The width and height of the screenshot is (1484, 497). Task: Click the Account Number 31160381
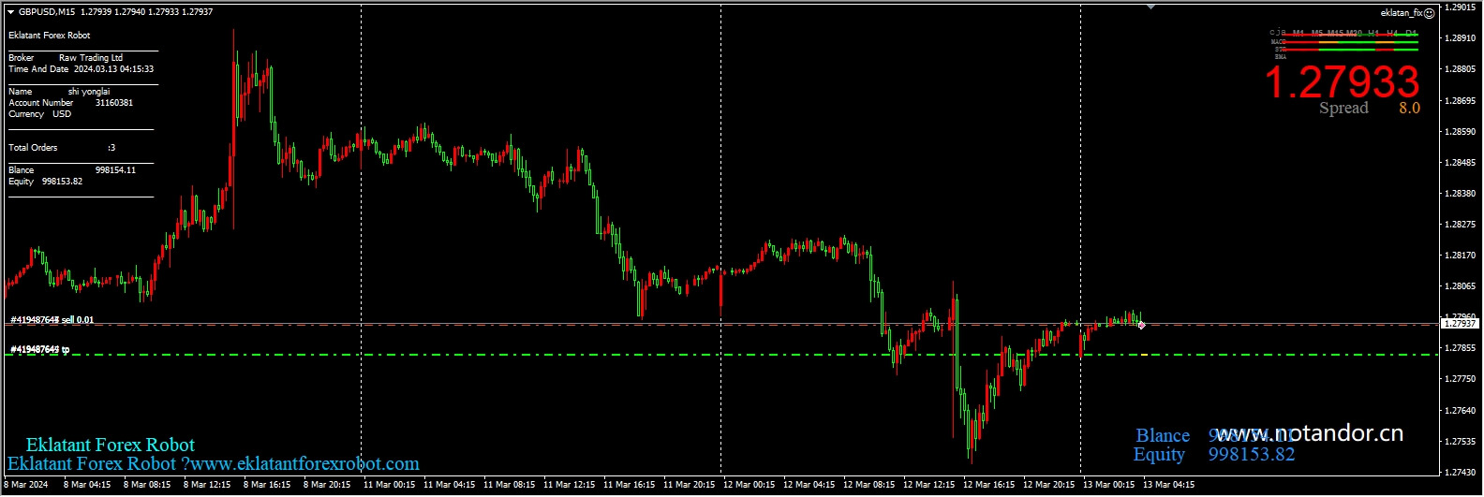pyautogui.click(x=114, y=103)
